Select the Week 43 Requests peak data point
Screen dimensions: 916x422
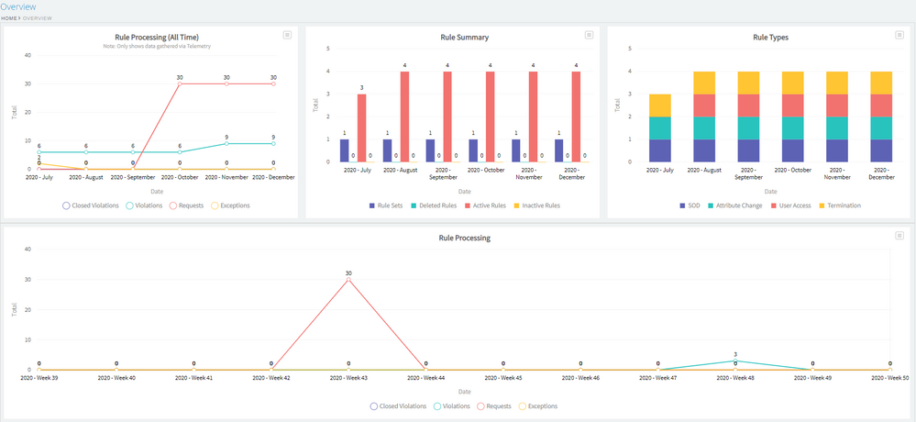coord(348,280)
